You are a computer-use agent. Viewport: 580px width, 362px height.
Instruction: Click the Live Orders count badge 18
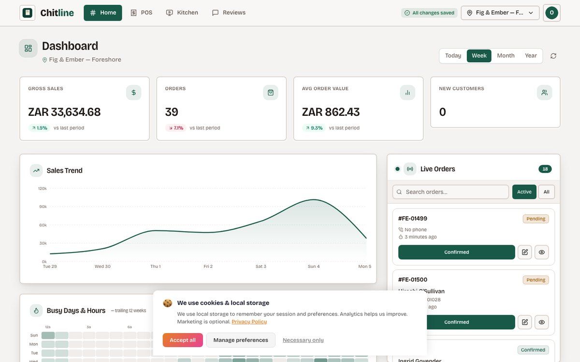click(545, 169)
